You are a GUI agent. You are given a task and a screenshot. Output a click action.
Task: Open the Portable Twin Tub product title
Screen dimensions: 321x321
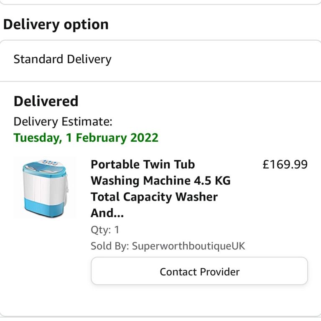pos(160,189)
